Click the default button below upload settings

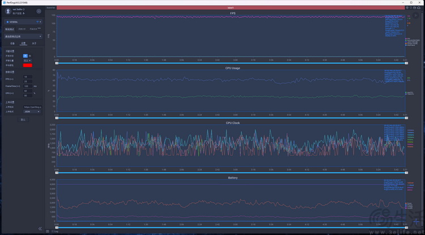23,120
